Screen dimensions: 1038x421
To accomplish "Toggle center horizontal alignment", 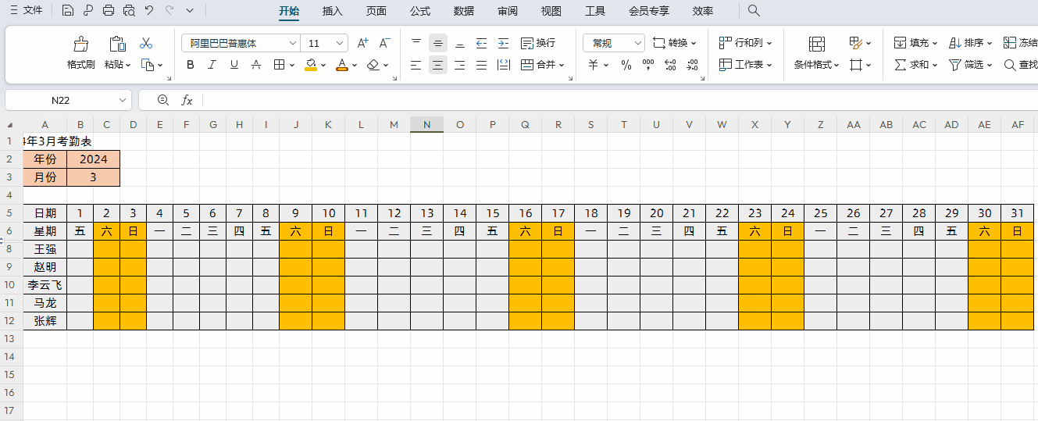I will pyautogui.click(x=438, y=65).
